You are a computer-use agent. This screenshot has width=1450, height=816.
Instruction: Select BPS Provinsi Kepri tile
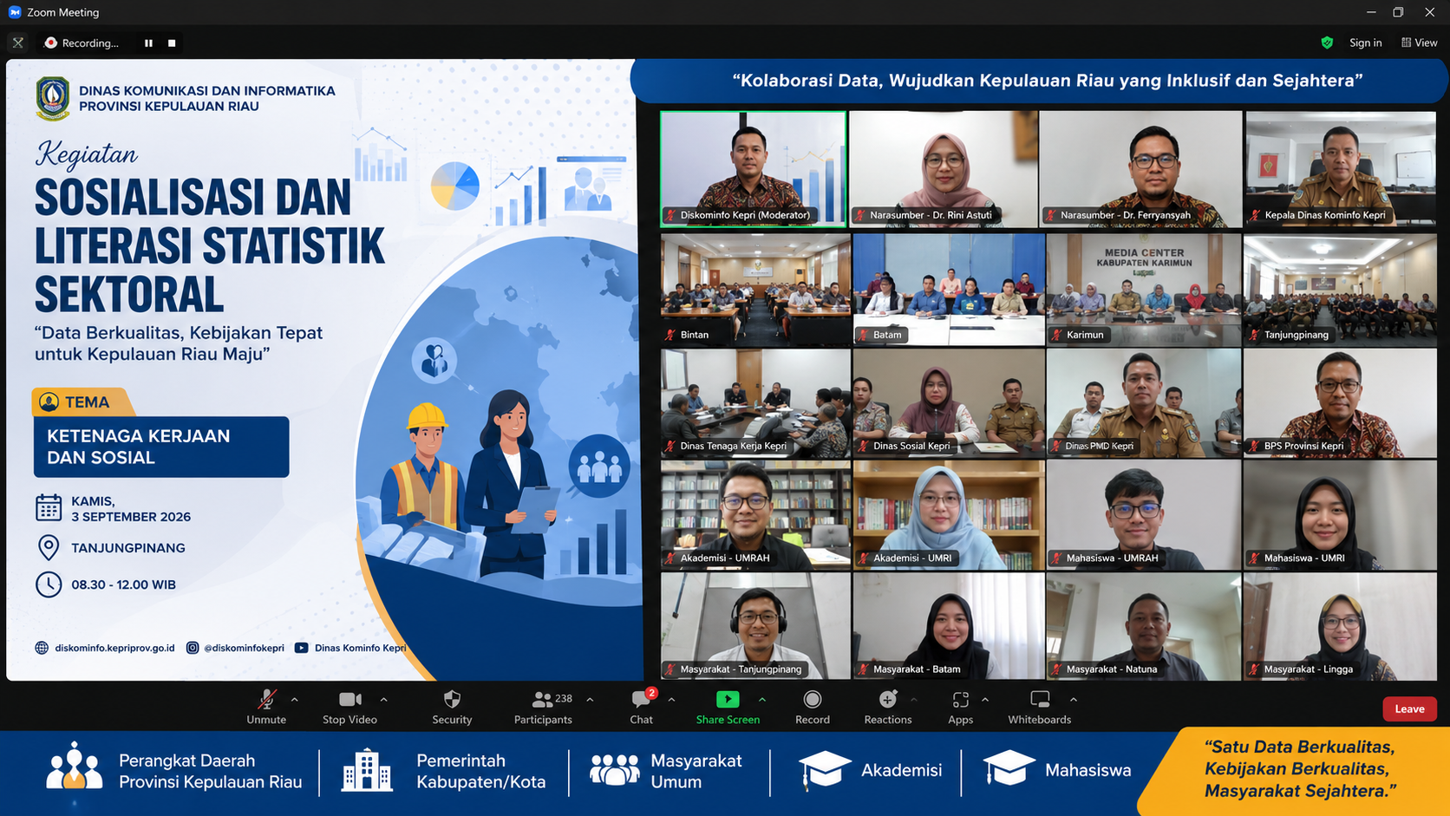coord(1340,403)
